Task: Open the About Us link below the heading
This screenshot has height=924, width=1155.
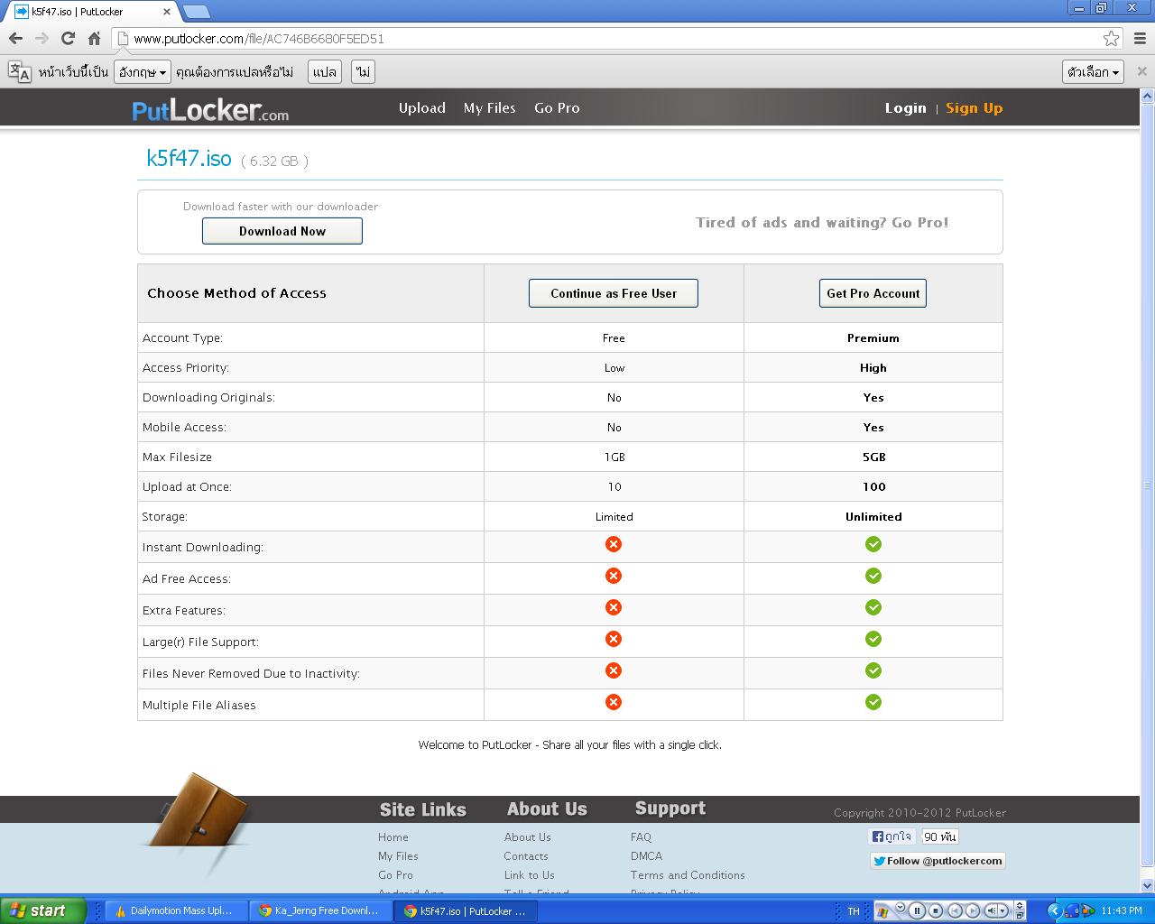Action: click(x=528, y=837)
